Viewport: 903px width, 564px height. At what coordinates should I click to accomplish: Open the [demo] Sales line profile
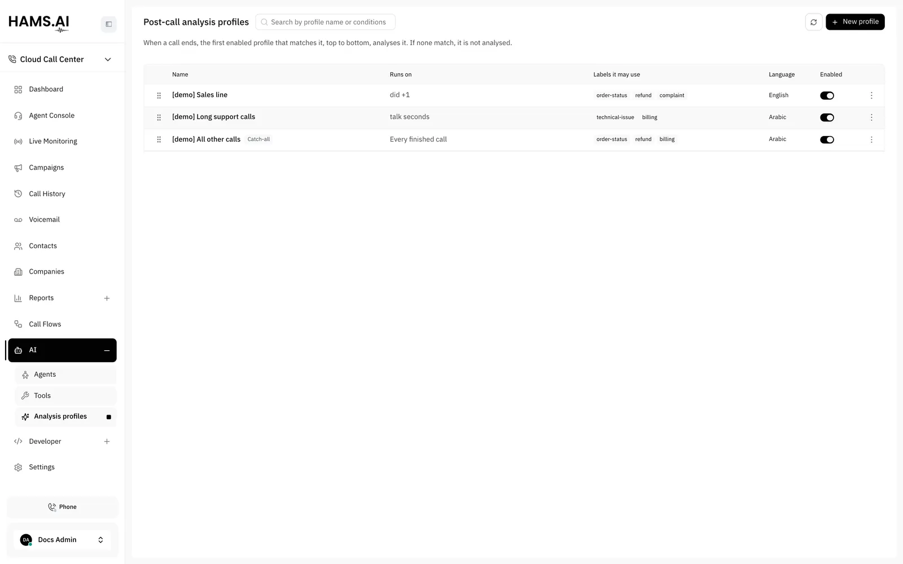point(200,95)
